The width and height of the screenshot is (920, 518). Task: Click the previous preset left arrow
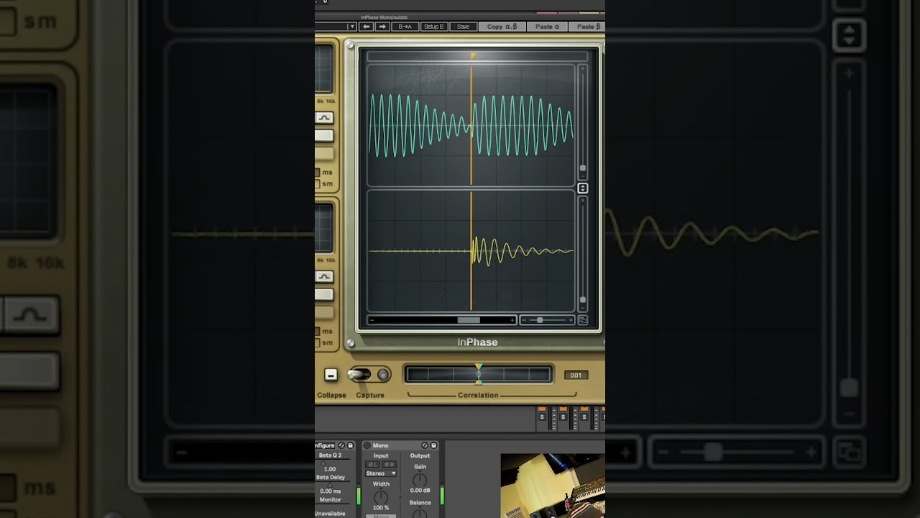pyautogui.click(x=366, y=27)
